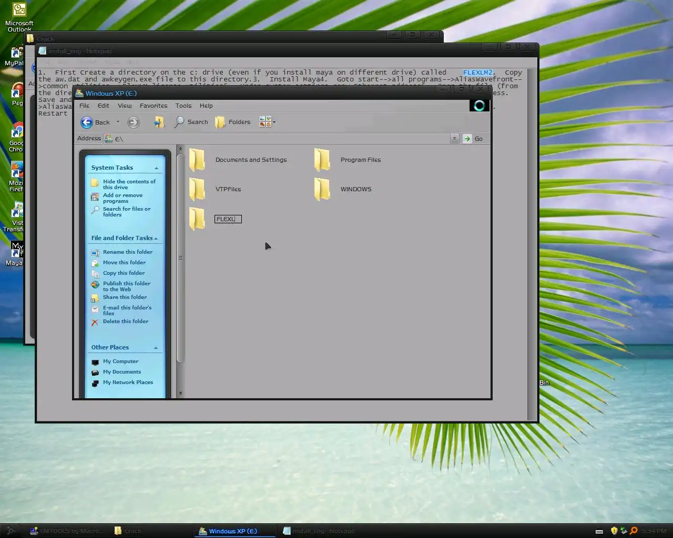The height and width of the screenshot is (538, 673).
Task: Open the Tools menu in Explorer
Action: pos(183,106)
